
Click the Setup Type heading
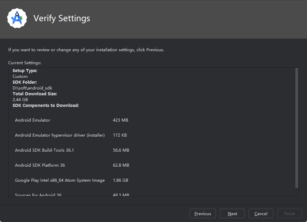[x=25, y=71]
